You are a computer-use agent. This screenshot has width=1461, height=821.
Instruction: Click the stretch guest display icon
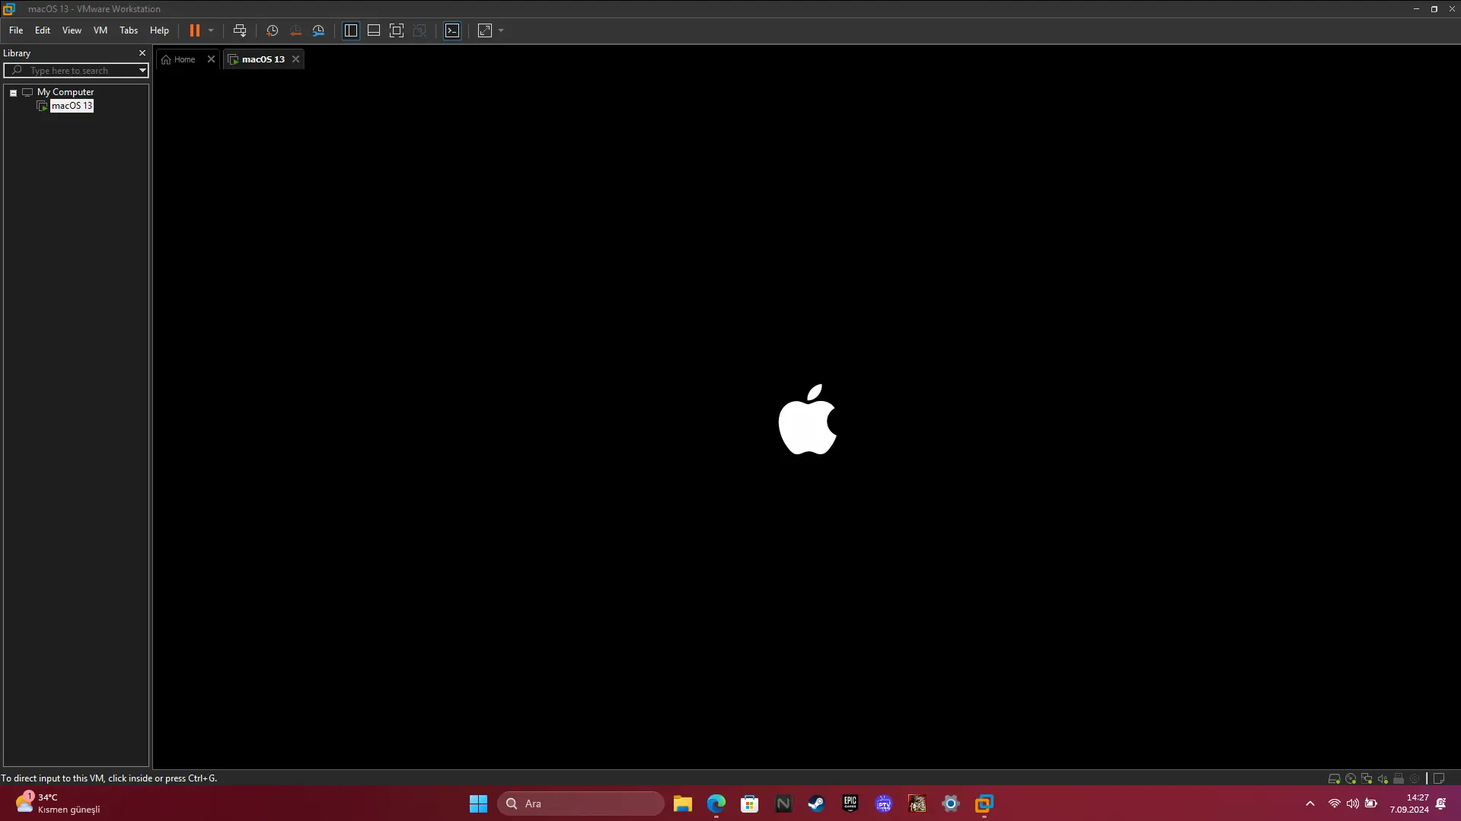tap(485, 30)
